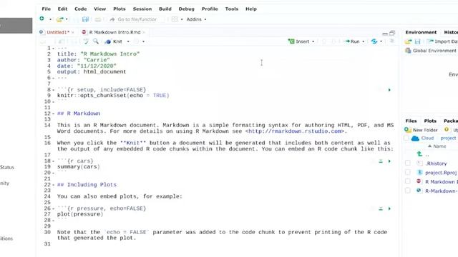Viewport: 458px width, 257px height.
Task: Open the New File dropdown arrow
Action: click(50, 19)
